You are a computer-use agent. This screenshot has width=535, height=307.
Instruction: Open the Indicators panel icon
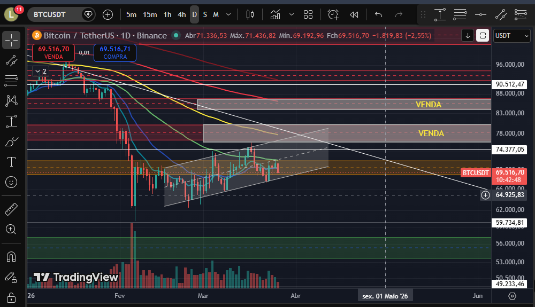276,14
